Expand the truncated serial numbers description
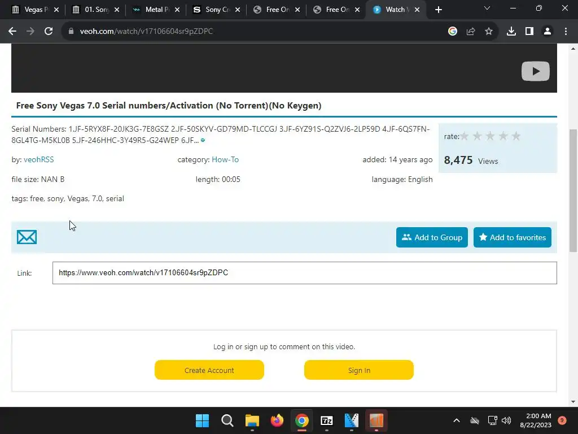This screenshot has width=578, height=434. click(x=203, y=140)
